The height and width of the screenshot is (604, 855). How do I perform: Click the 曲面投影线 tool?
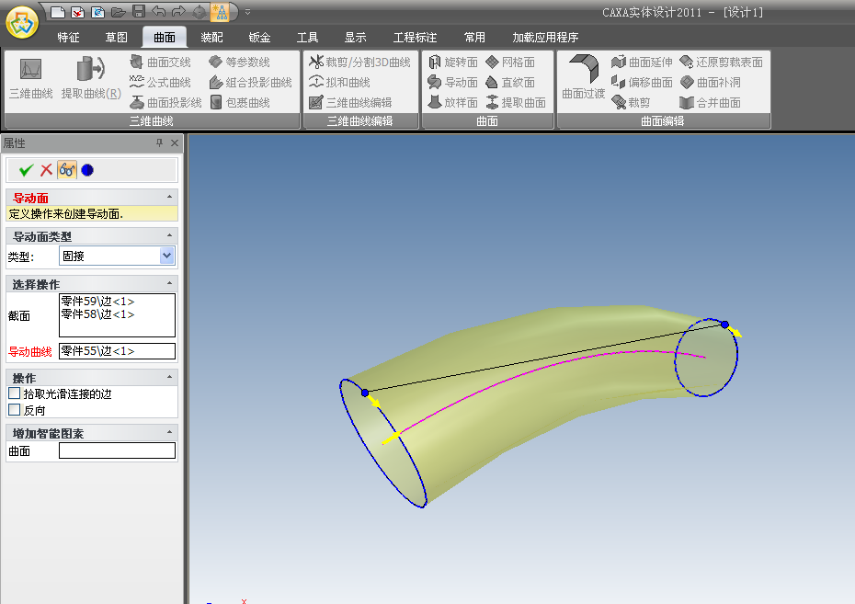[x=165, y=102]
